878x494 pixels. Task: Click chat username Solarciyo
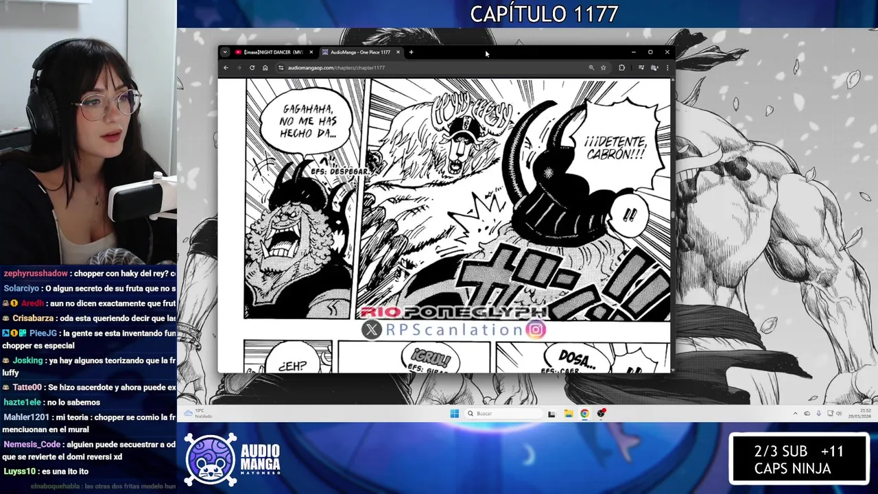coord(21,289)
